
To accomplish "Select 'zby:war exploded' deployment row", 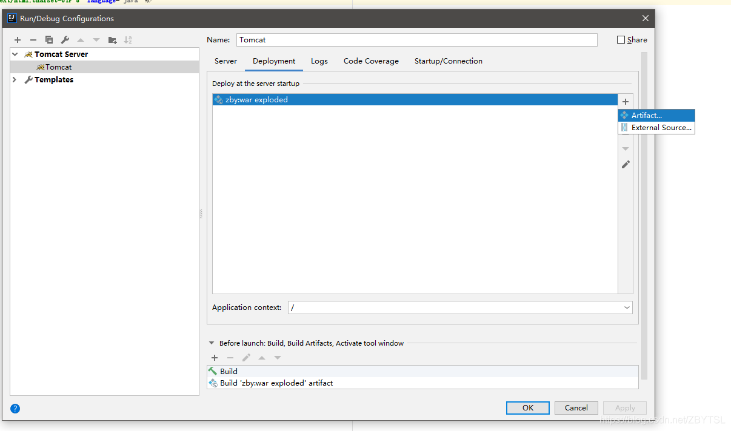I will tap(415, 100).
